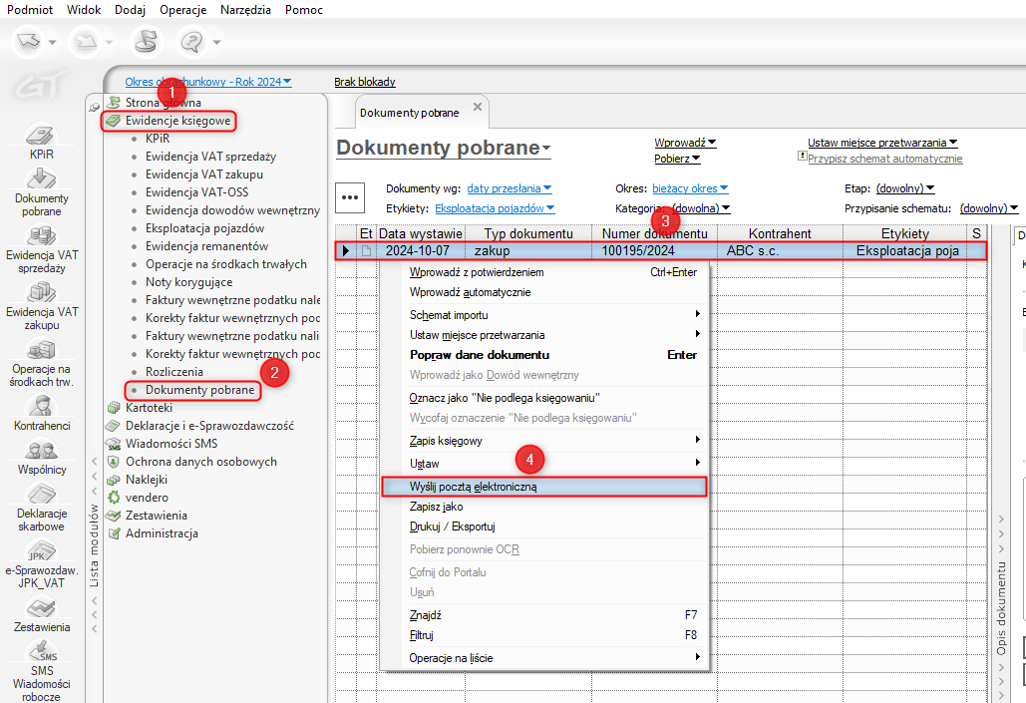Image resolution: width=1026 pixels, height=703 pixels.
Task: Click Ewidencja VAT zakupu sidebar icon
Action: (x=41, y=292)
